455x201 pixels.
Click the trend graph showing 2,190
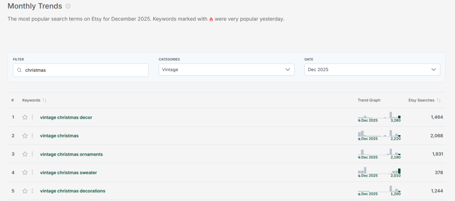[x=379, y=154]
